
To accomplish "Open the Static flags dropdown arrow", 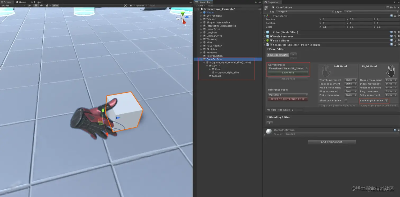I will [398, 7].
